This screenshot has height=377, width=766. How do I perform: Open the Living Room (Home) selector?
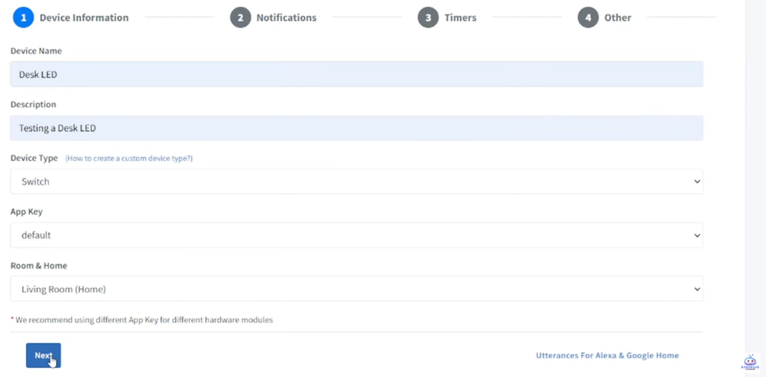point(357,289)
